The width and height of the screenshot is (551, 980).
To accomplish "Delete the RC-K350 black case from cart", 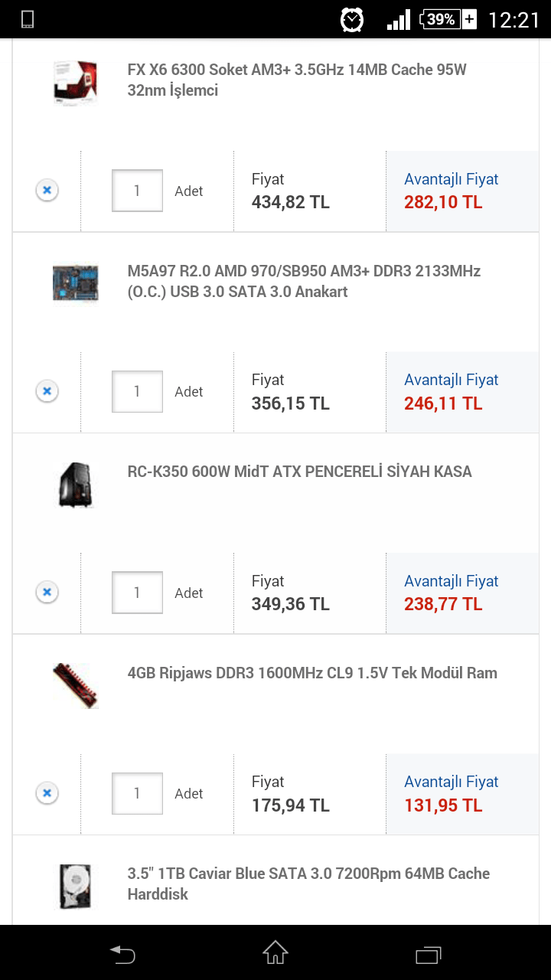I will (x=47, y=592).
